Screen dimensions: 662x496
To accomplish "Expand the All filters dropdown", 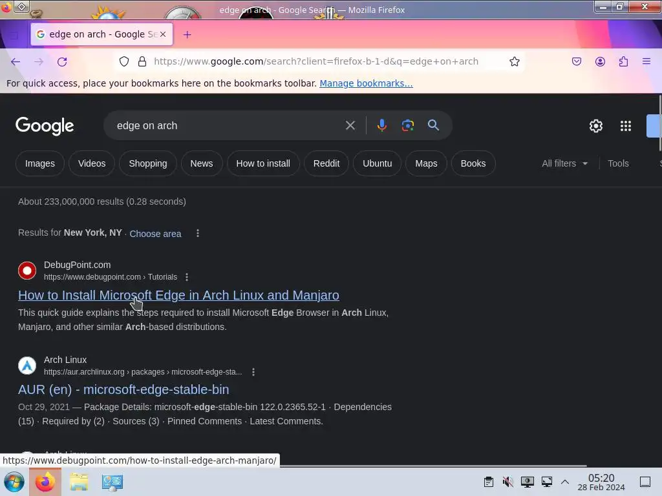I will coord(564,163).
